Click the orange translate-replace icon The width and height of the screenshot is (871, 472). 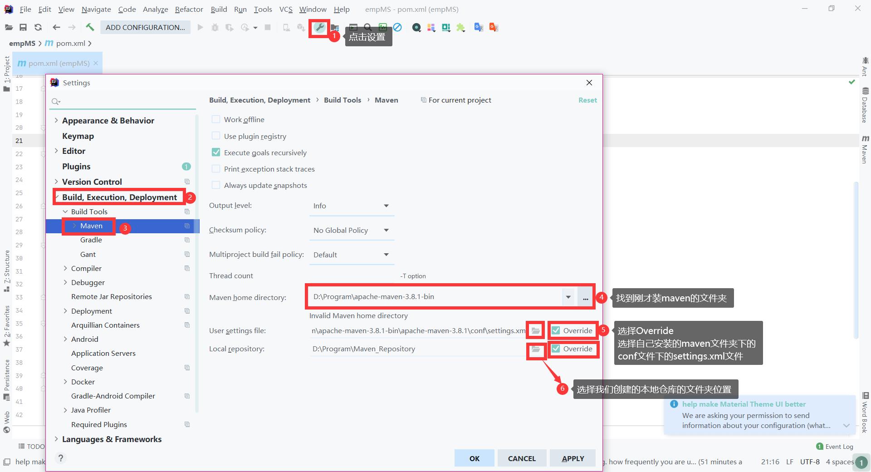(x=494, y=27)
